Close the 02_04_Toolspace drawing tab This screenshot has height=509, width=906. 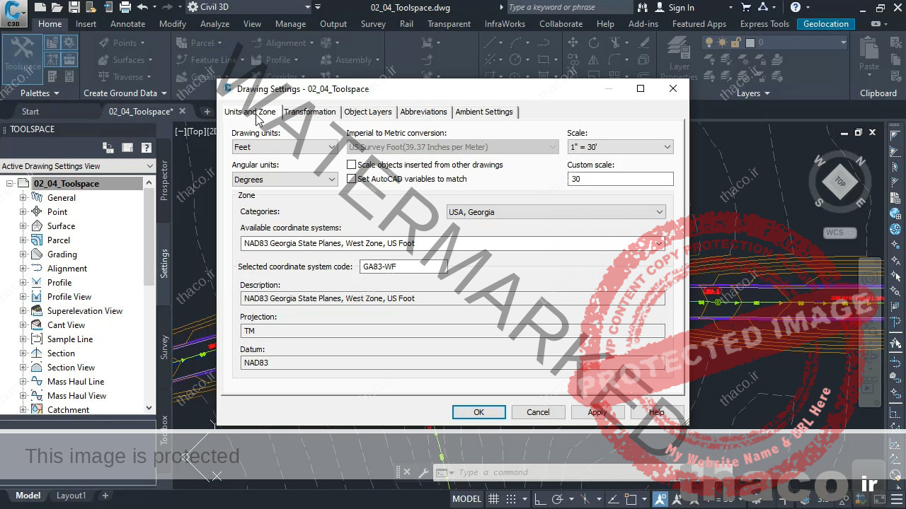coord(182,111)
